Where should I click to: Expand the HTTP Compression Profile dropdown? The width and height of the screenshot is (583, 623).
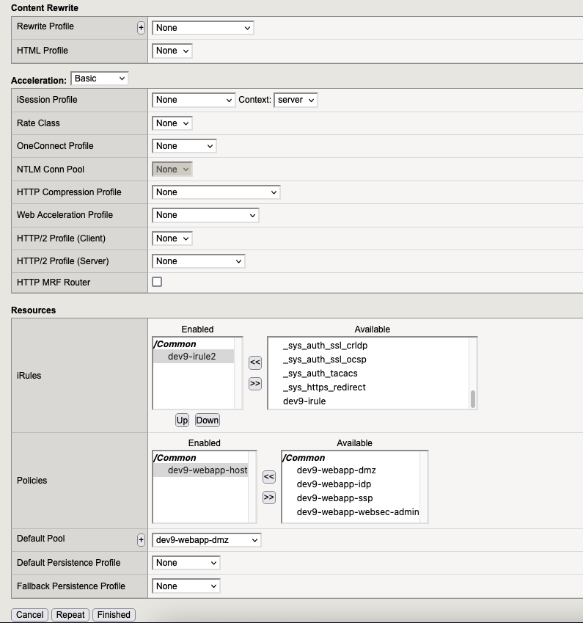click(216, 192)
